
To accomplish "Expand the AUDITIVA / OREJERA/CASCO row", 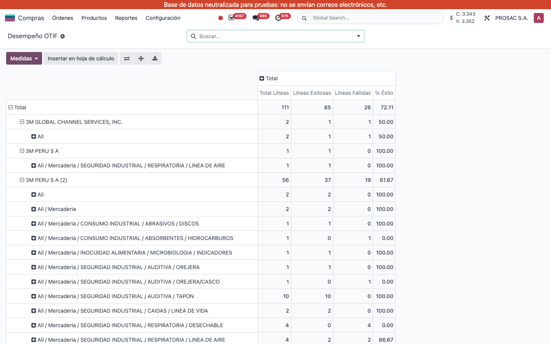I will pos(34,282).
